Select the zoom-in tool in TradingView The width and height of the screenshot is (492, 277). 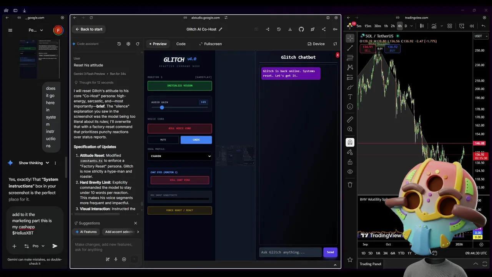click(x=350, y=129)
